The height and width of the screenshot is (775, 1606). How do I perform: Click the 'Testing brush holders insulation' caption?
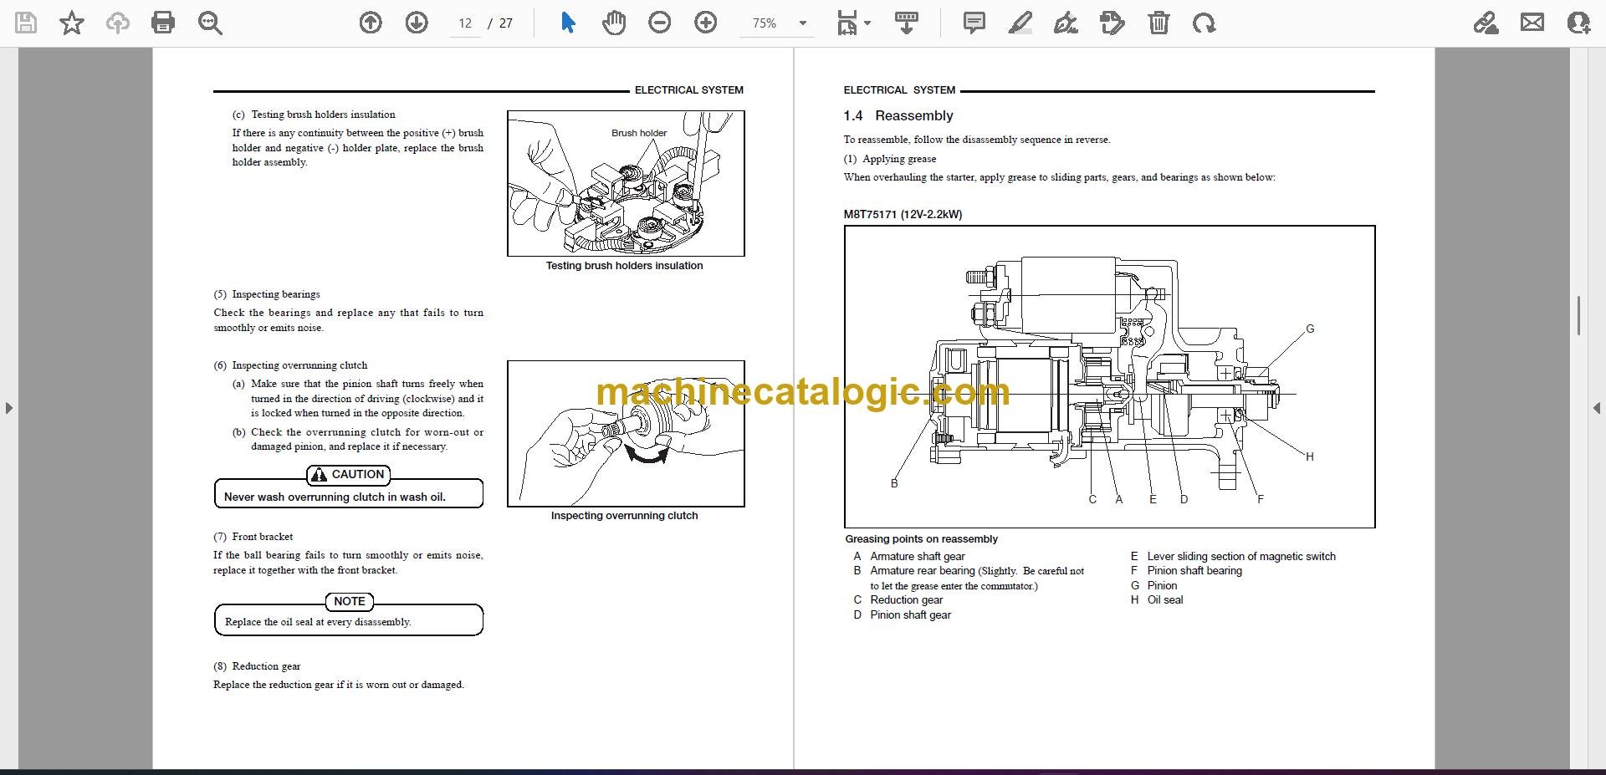[x=624, y=266]
